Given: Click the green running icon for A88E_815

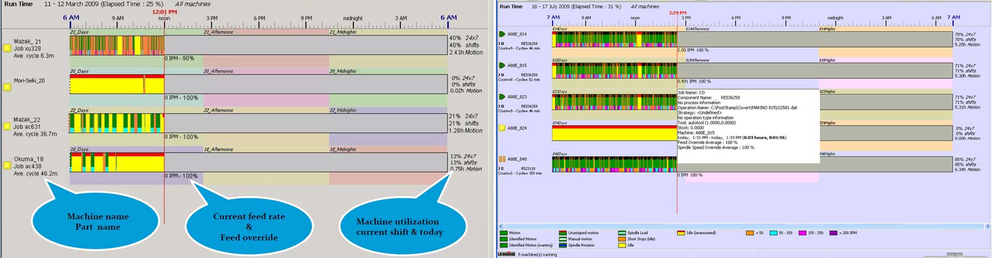Looking at the screenshot, I should pyautogui.click(x=502, y=66).
